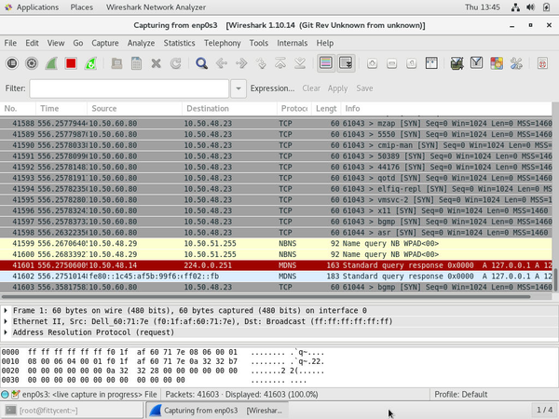
Task: Toggle packet list colorize button
Action: click(x=326, y=63)
